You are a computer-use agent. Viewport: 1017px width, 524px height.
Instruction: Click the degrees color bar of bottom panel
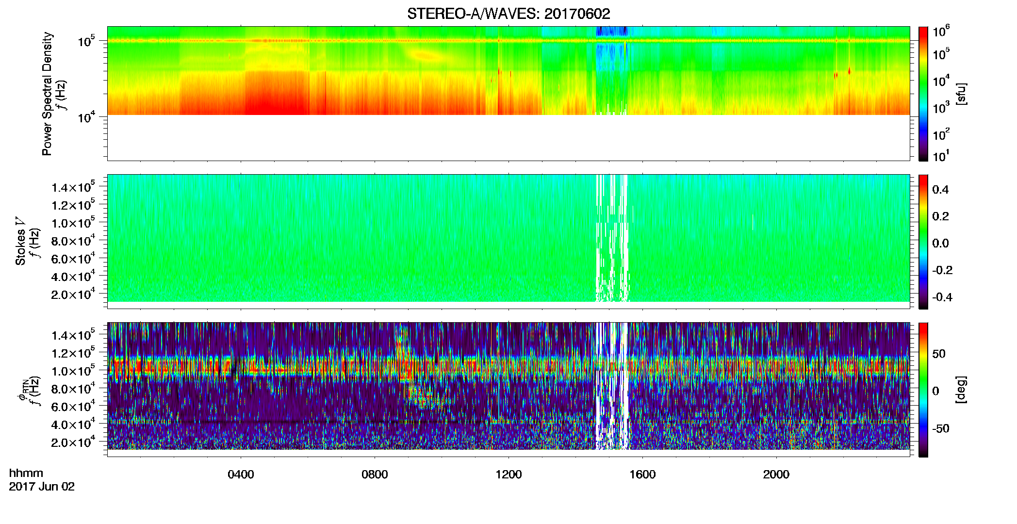click(x=923, y=389)
